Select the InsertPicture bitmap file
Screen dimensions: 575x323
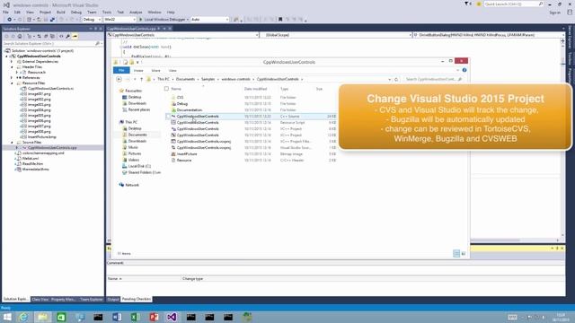(187, 153)
